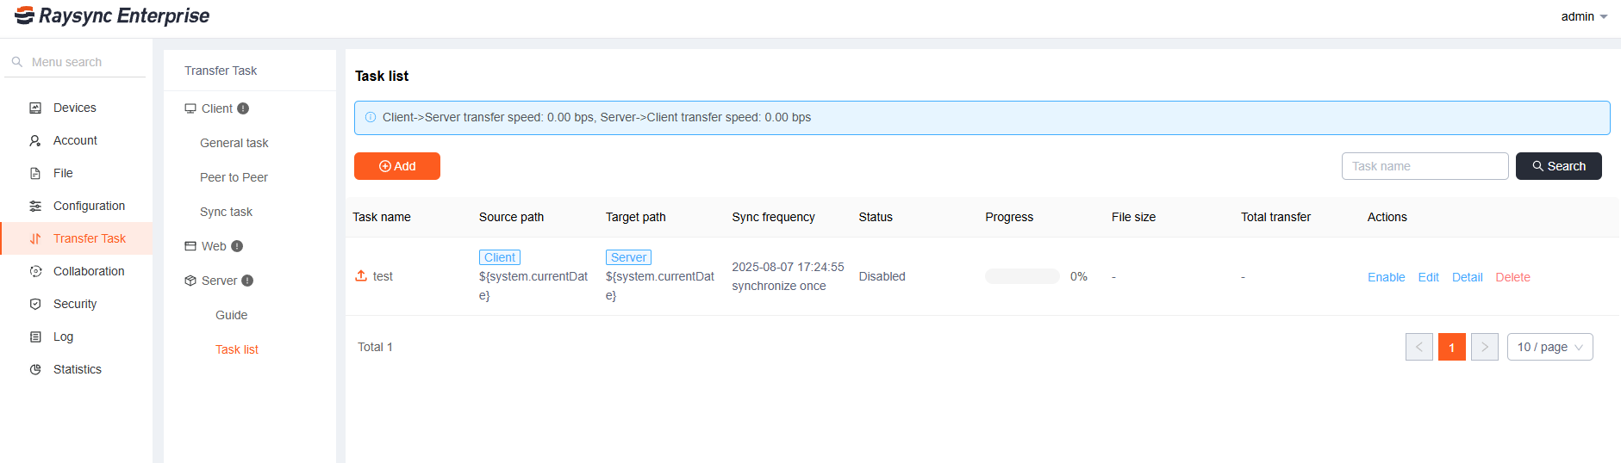Click the info icon beside Web
The height and width of the screenshot is (463, 1621).
[237, 246]
